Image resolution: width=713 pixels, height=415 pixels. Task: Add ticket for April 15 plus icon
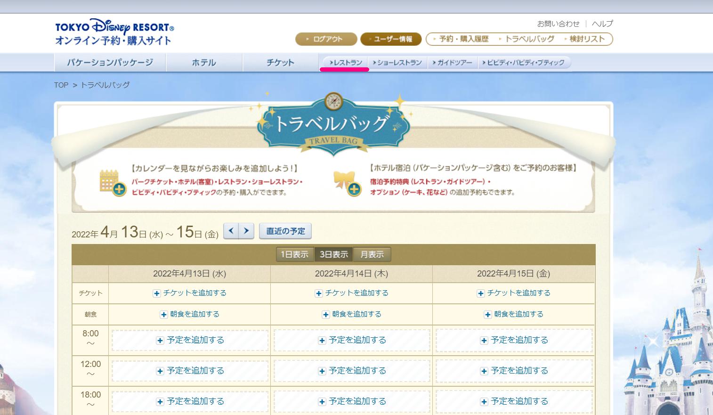pos(481,293)
